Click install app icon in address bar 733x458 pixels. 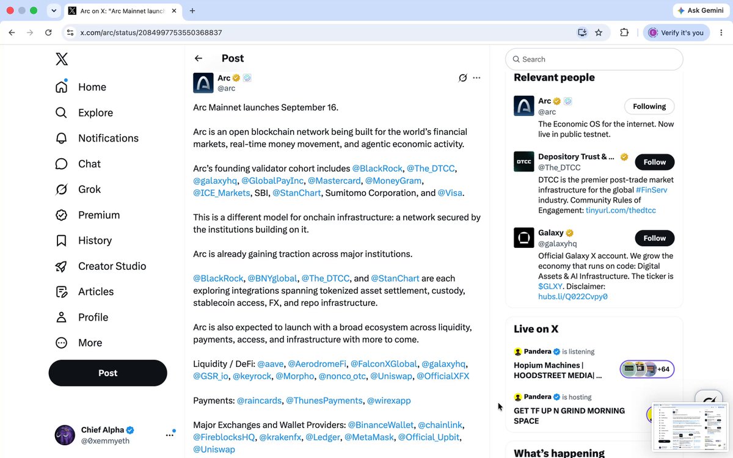(x=582, y=32)
